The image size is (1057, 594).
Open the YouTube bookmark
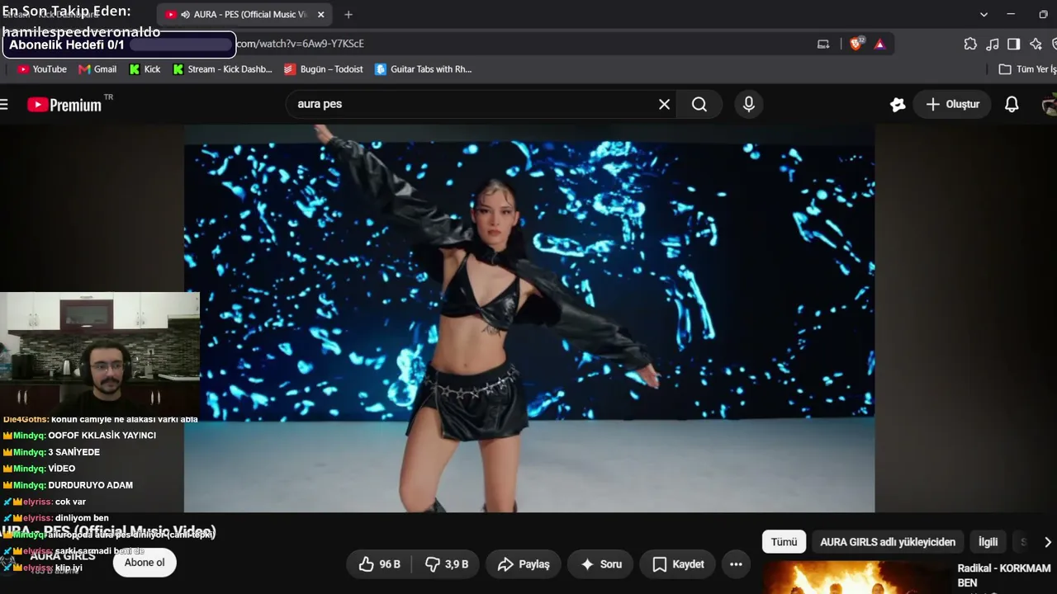coord(41,69)
